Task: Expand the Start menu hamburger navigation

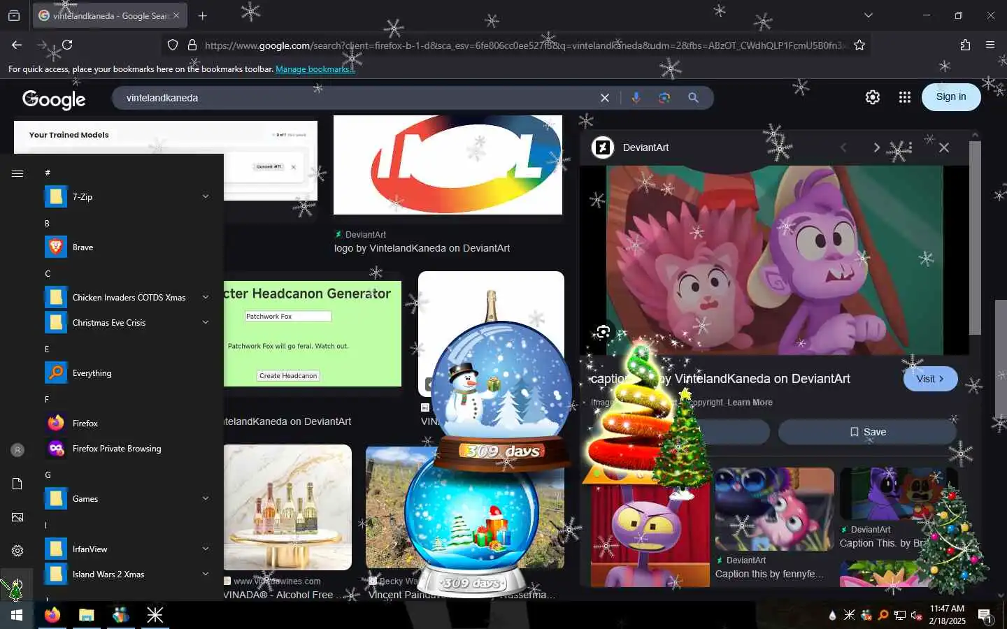Action: point(17,174)
